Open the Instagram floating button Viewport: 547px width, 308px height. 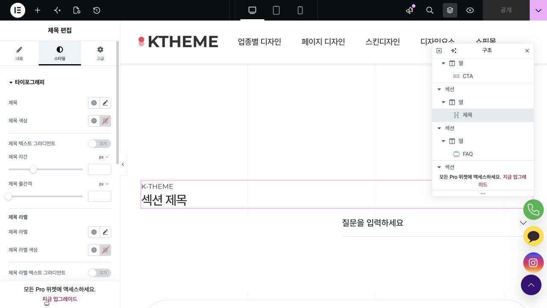tap(533, 263)
